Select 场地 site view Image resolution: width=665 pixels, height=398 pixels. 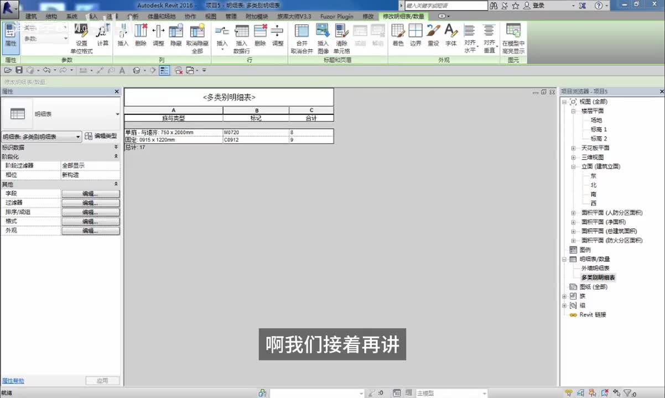[596, 120]
